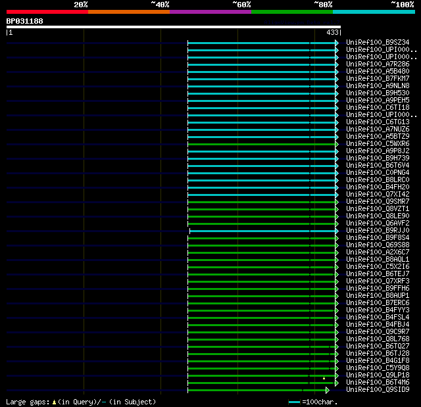Select the UniRef100_Q9C9R7 label
The image size is (421, 407).
tap(378, 332)
